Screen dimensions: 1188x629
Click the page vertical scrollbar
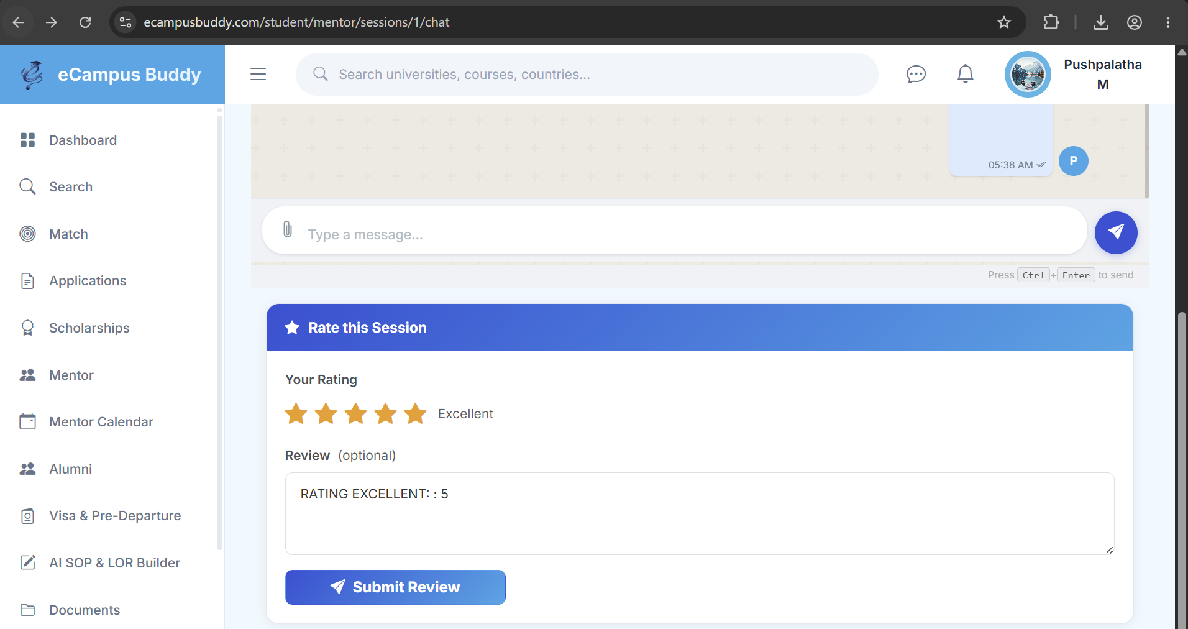(1182, 469)
